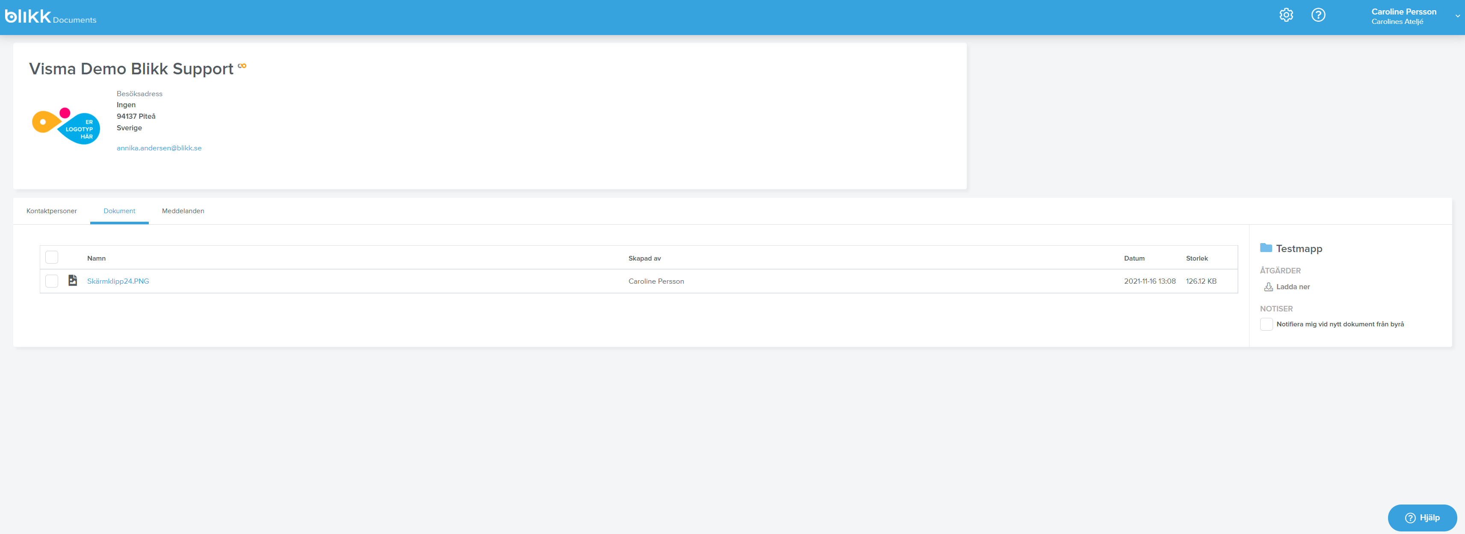Screen dimensions: 1465x534
Task: Open the Skärmklipp24.PNG file link
Action: coord(118,281)
